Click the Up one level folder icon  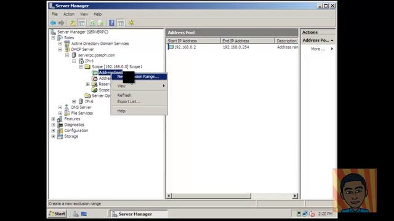[x=73, y=23]
